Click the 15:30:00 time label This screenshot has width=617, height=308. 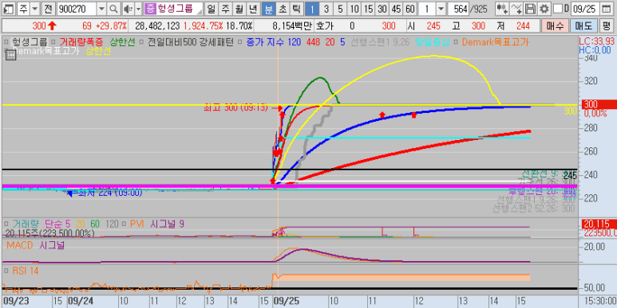coord(600,301)
